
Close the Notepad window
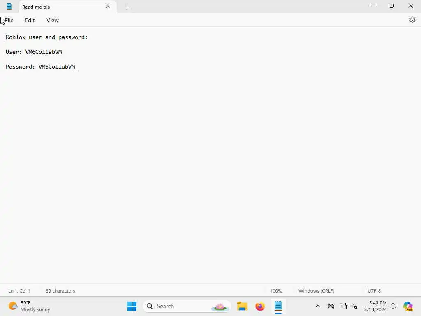coord(411,6)
